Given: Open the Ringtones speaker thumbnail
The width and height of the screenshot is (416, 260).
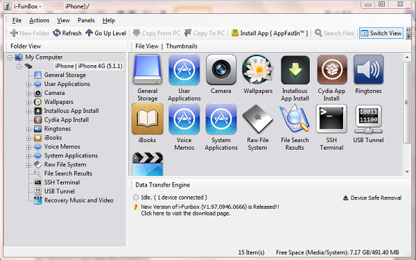Looking at the screenshot, I should coord(369,70).
